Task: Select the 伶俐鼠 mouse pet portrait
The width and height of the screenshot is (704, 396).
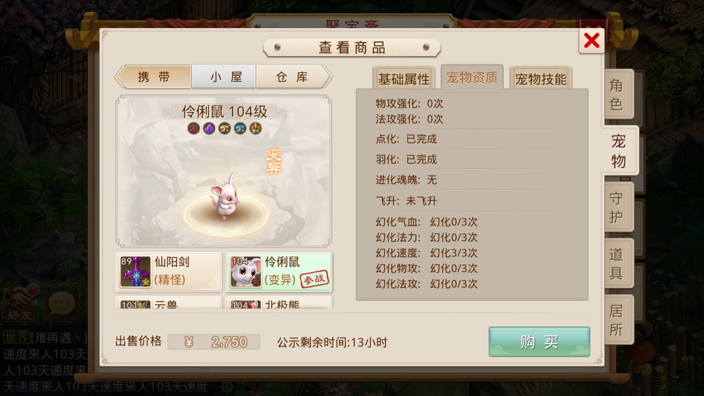Action: (246, 272)
